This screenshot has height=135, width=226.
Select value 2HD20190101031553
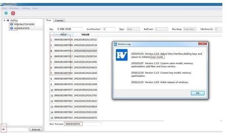pos(85,79)
